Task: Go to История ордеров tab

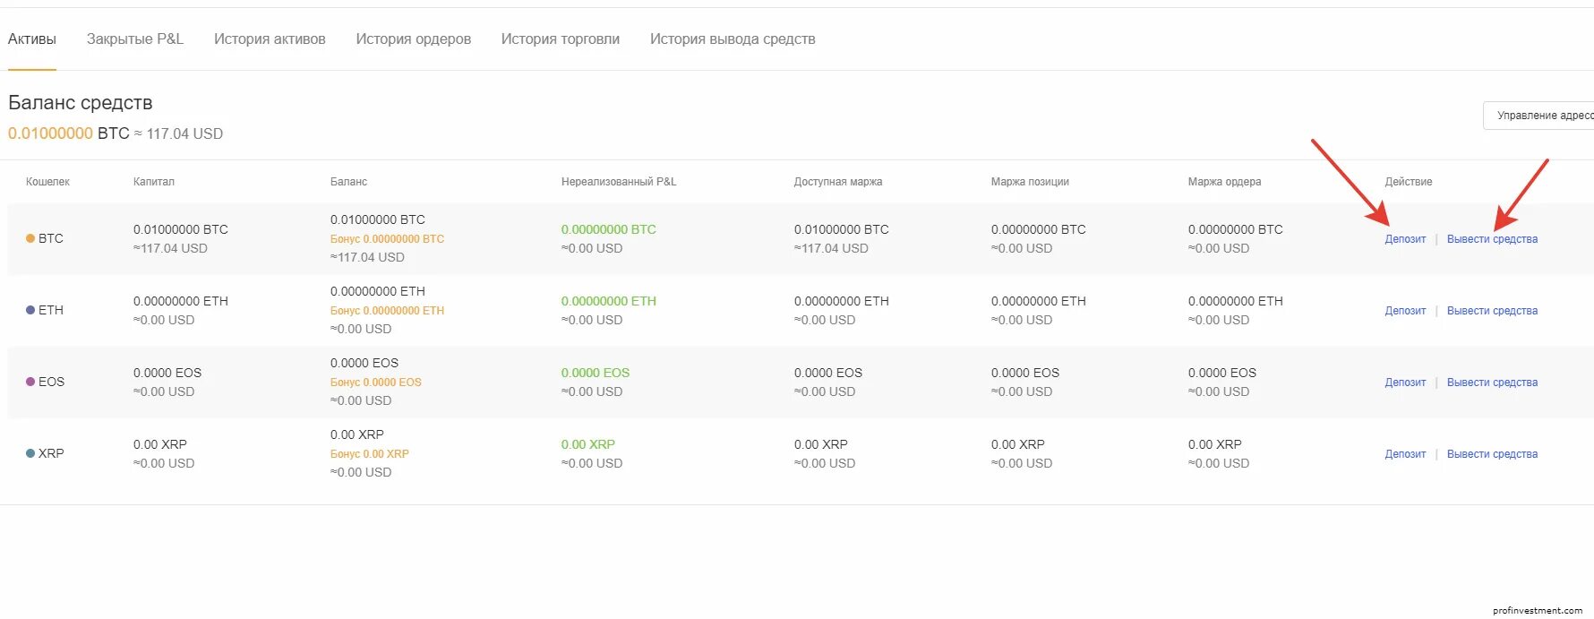Action: (x=414, y=39)
